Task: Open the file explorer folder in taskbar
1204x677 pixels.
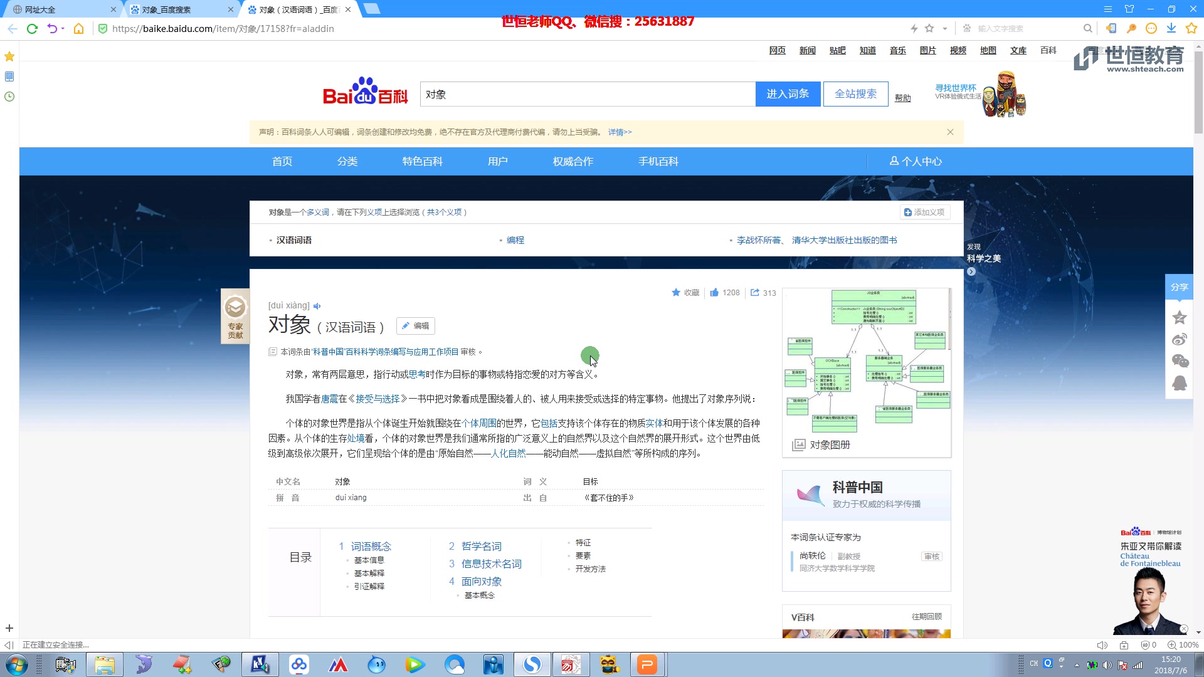Action: (x=104, y=664)
